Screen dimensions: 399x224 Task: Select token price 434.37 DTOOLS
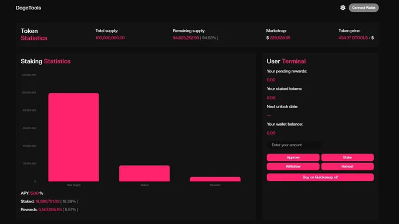point(353,38)
